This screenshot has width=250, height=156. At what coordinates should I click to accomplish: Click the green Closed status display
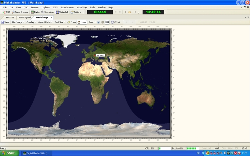coord(99,12)
